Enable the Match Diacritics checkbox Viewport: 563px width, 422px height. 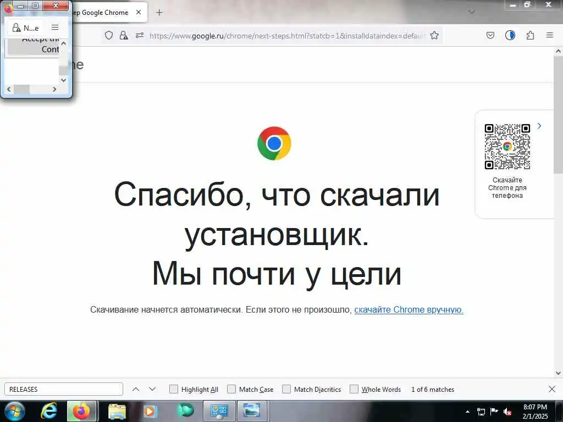(x=286, y=389)
